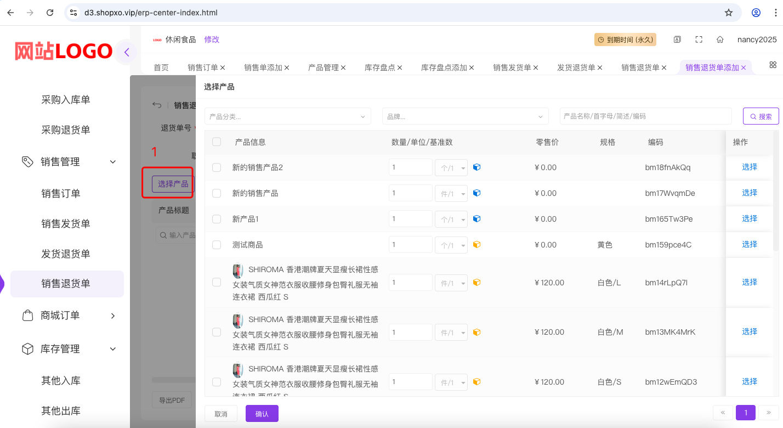The width and height of the screenshot is (783, 428).
Task: Check the box for 新产品1
Action: coord(217,219)
